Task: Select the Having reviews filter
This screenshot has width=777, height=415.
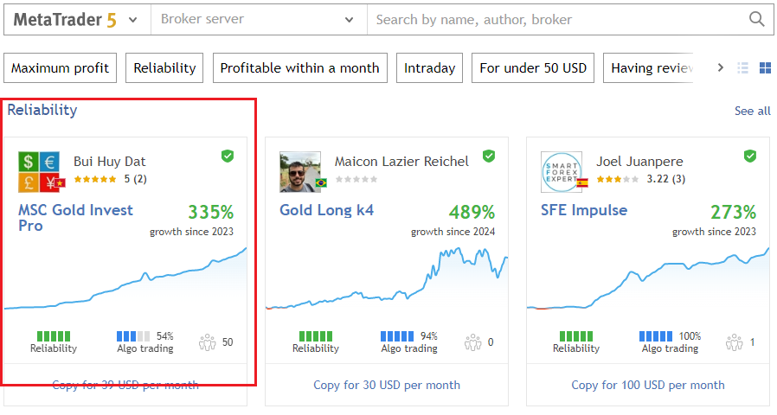Action: point(648,67)
